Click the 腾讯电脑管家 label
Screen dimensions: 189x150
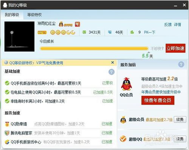tap(21, 133)
